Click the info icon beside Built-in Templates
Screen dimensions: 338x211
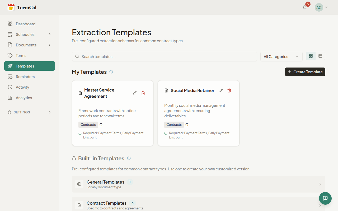pos(129,158)
